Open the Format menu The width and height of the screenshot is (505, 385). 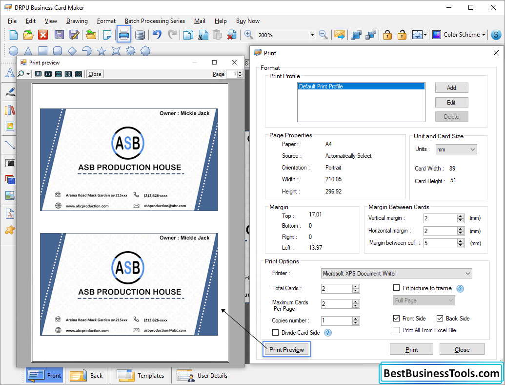[x=106, y=21]
